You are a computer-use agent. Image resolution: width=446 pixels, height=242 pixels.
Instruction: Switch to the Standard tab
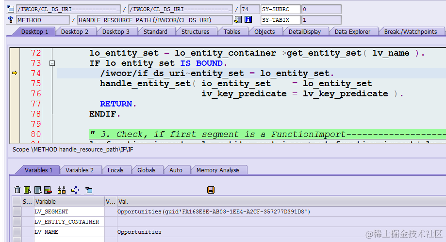pos(155,32)
